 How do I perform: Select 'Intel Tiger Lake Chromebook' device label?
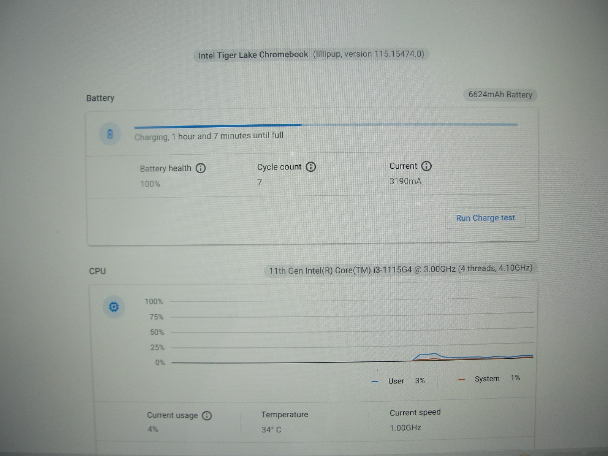click(253, 55)
